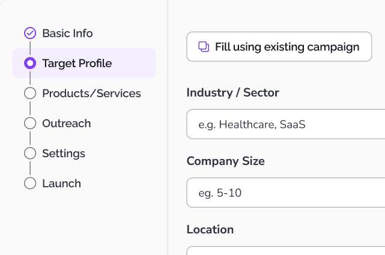Open the Basic Info step
385x255 pixels.
point(67,33)
